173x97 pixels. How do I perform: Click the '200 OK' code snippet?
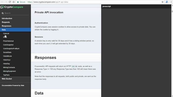click(x=74, y=66)
